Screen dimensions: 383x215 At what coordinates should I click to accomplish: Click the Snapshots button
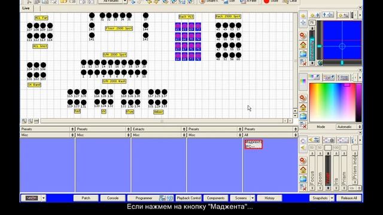[x=320, y=198]
